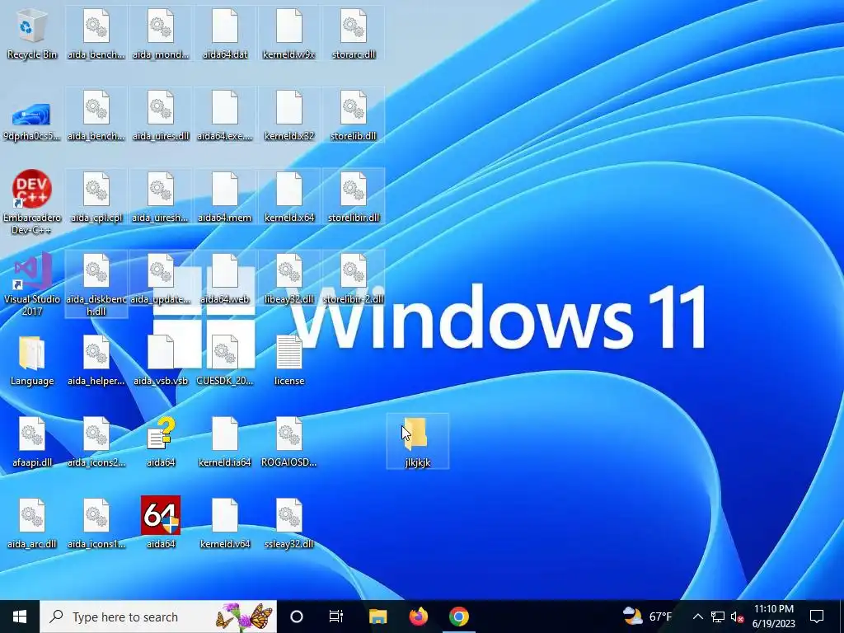844x633 pixels.
Task: Select the aida_uiresh file icon
Action: [x=161, y=196]
